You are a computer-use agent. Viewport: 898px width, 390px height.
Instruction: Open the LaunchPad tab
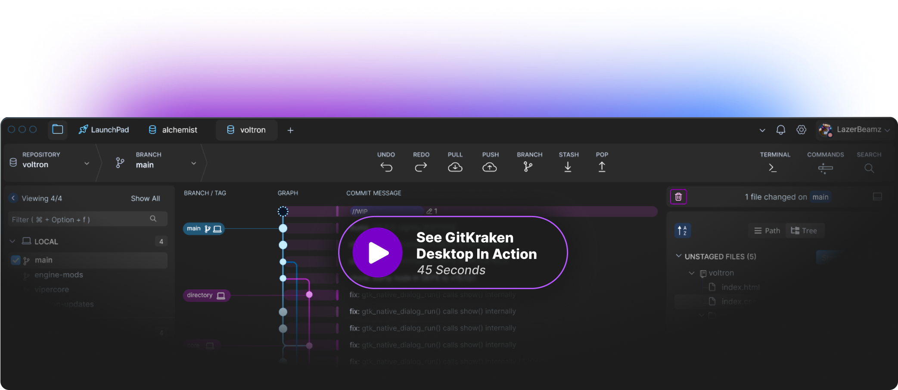(104, 130)
